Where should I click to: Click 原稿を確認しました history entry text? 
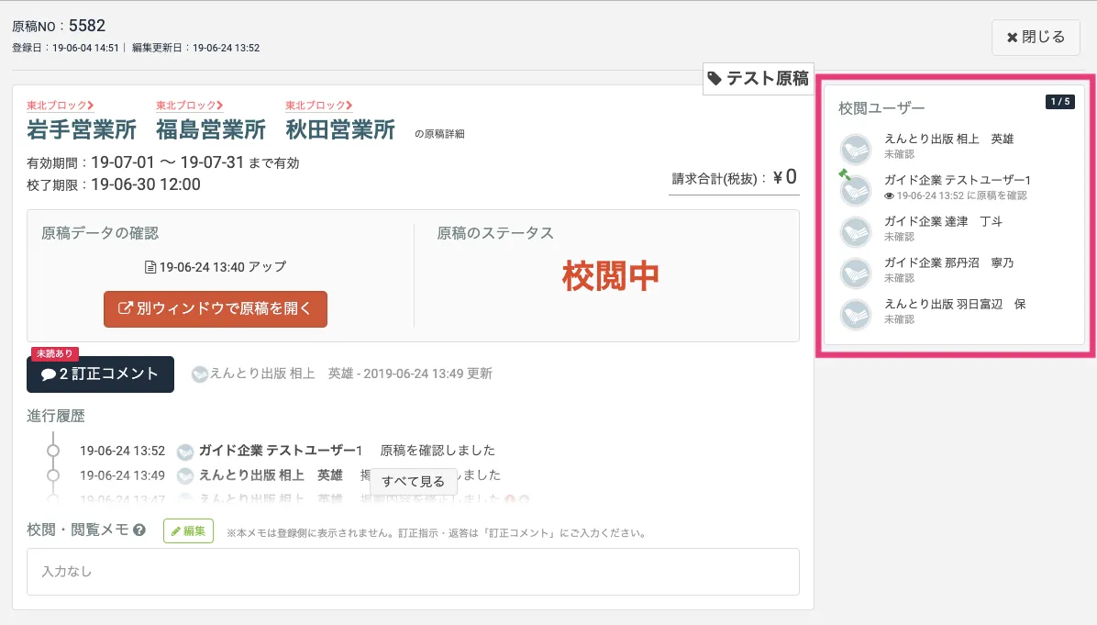[x=438, y=451]
